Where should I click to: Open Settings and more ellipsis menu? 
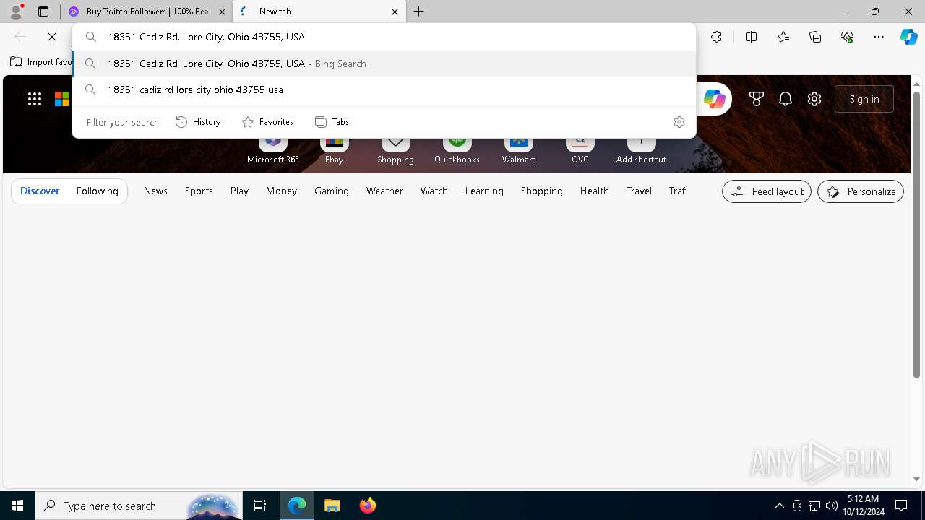[x=879, y=37]
